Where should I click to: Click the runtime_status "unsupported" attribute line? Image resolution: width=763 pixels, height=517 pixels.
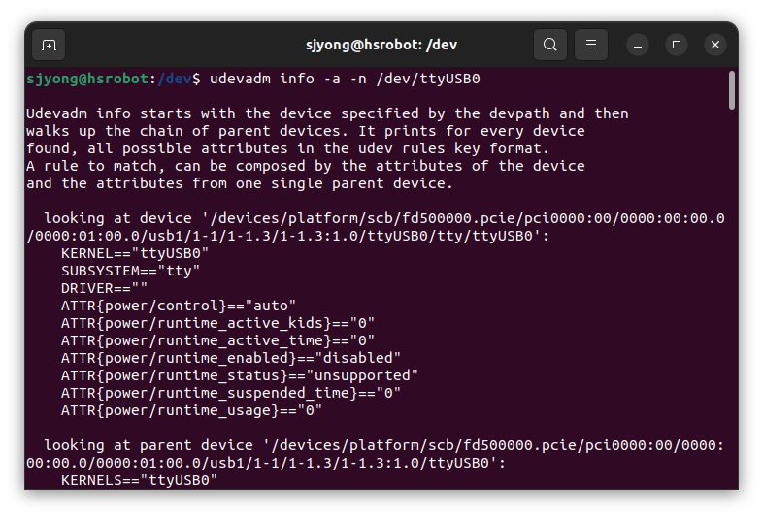pos(240,376)
